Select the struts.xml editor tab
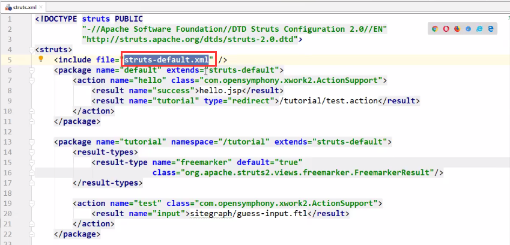Screen dimensions: 510x245 click(24, 6)
